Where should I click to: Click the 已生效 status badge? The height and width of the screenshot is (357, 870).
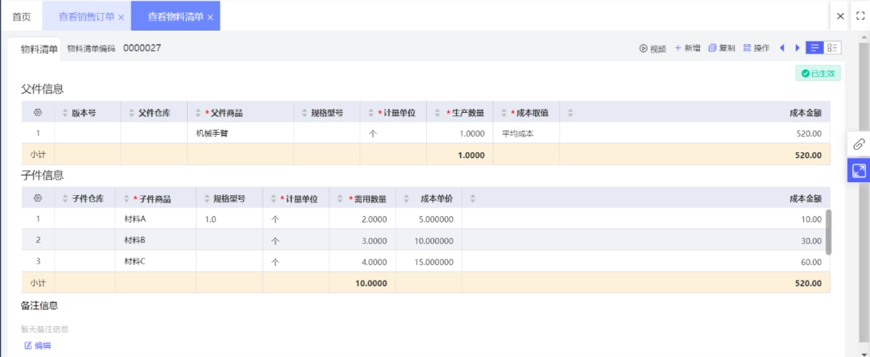818,73
